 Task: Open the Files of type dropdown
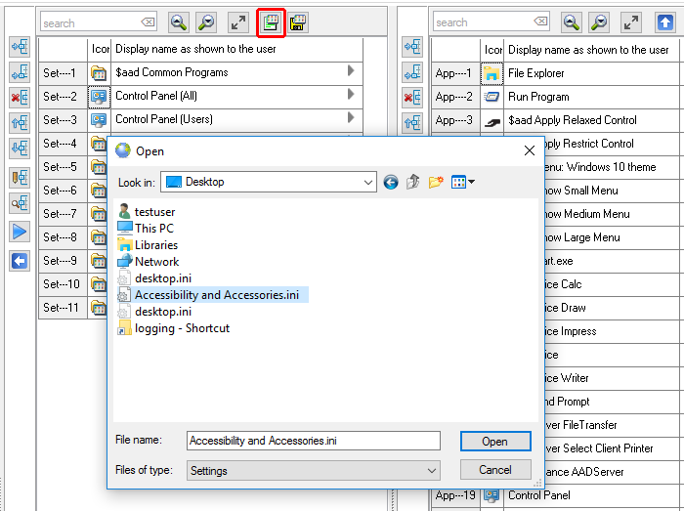click(432, 471)
